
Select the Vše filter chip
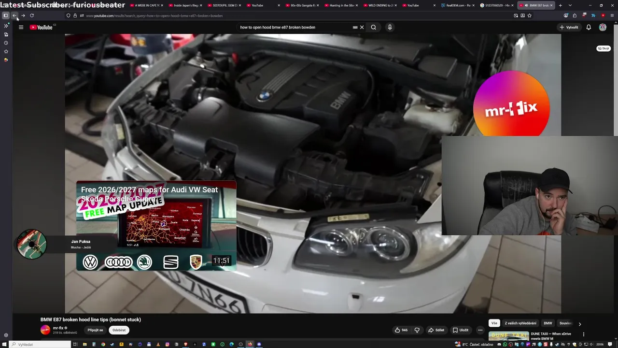click(494, 323)
